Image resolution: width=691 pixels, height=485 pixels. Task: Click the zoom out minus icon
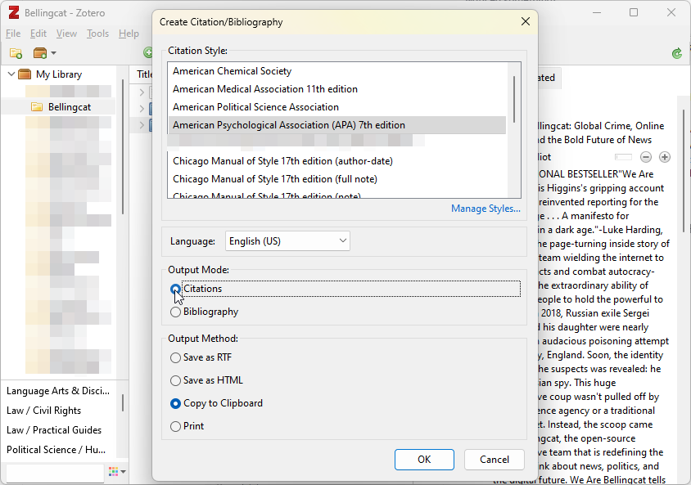click(x=646, y=157)
